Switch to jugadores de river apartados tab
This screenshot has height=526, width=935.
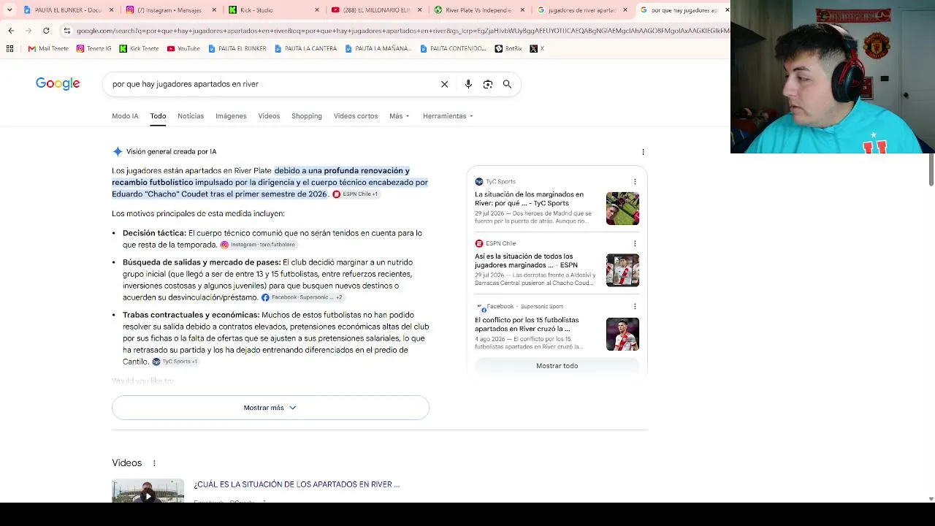581,10
